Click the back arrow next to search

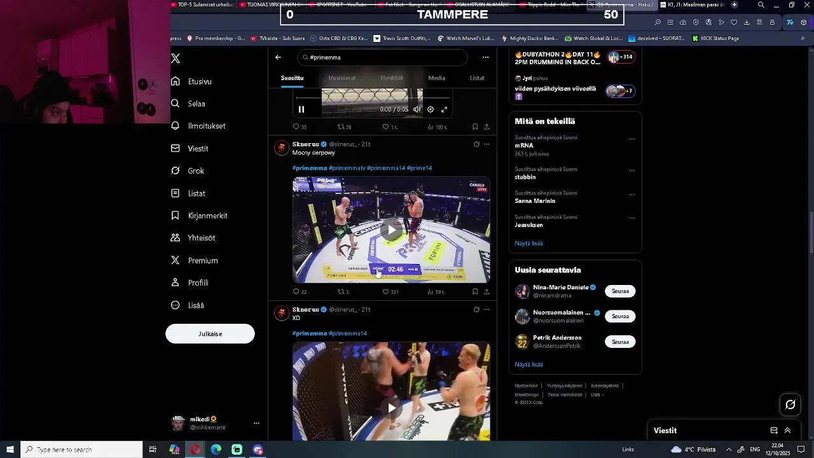pyautogui.click(x=278, y=57)
